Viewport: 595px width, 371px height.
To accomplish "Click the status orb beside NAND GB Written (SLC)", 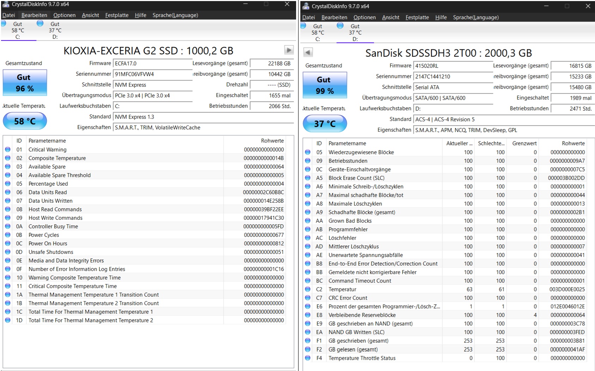I will [308, 332].
